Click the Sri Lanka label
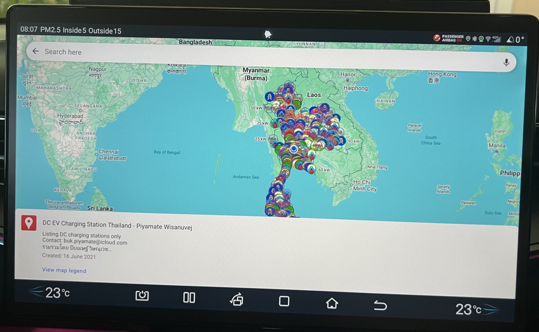Screen dimensions: 539x332 coord(100,208)
